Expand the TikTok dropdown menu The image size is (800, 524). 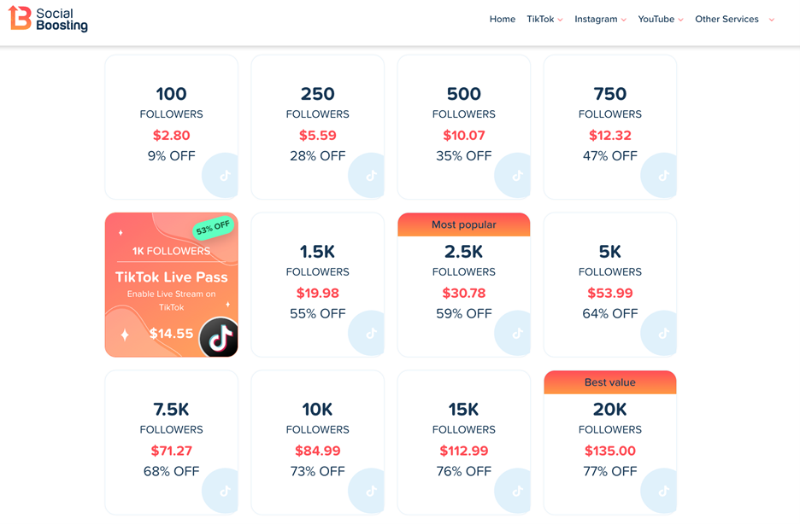544,19
